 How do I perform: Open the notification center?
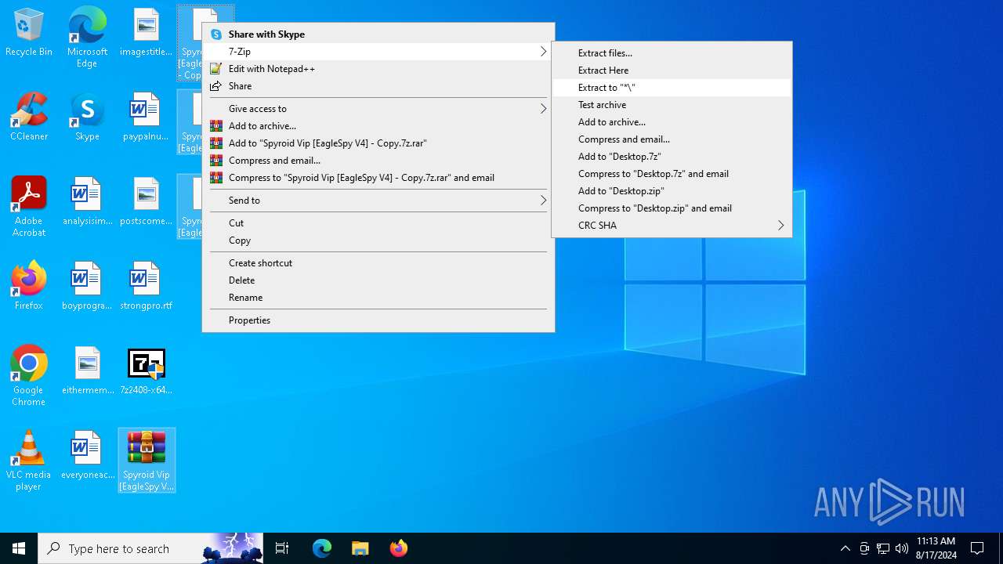click(x=977, y=548)
